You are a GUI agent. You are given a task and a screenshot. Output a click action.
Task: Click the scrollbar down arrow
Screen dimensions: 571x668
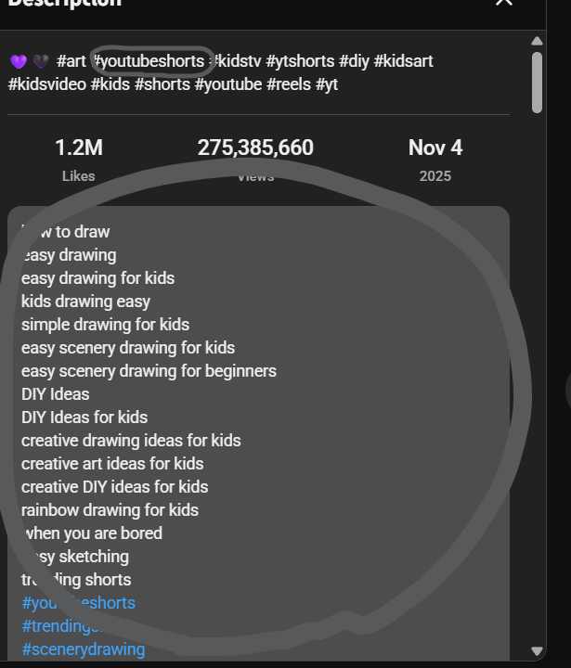[537, 651]
